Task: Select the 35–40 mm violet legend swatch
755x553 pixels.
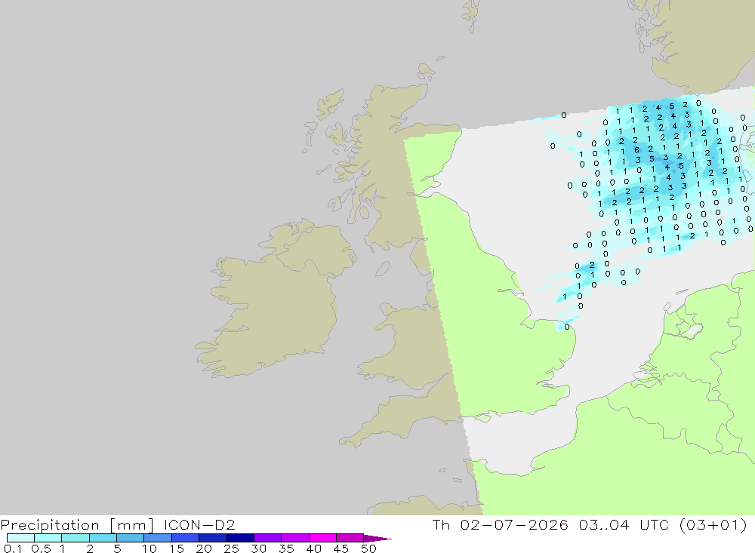Action: [295, 538]
